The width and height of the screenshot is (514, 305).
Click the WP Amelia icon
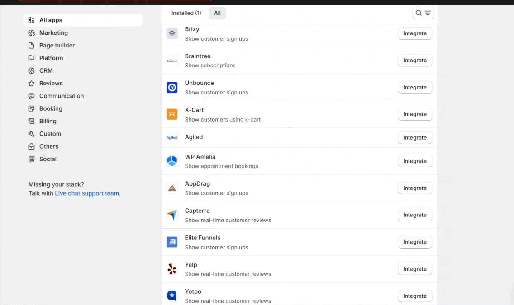point(172,161)
